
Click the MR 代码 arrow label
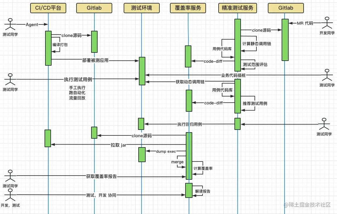click(305, 23)
